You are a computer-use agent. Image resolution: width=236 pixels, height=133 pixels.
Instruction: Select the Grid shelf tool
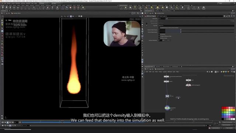tap(18, 8)
